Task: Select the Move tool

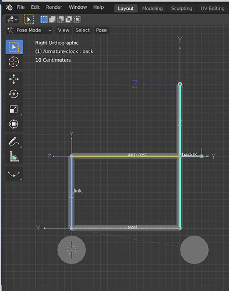Action: coord(14,79)
